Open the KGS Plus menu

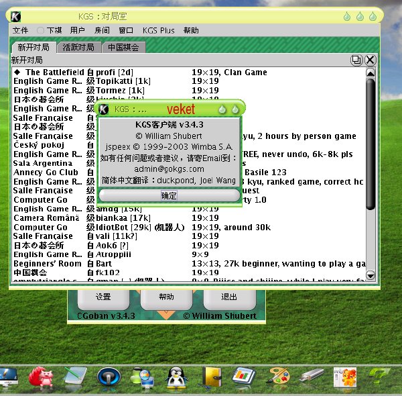(158, 30)
